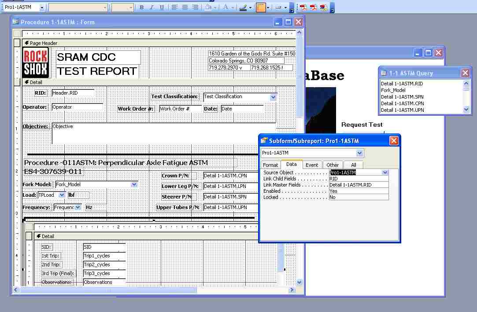
Task: Click the Enabled property value Yes
Action: pos(359,191)
